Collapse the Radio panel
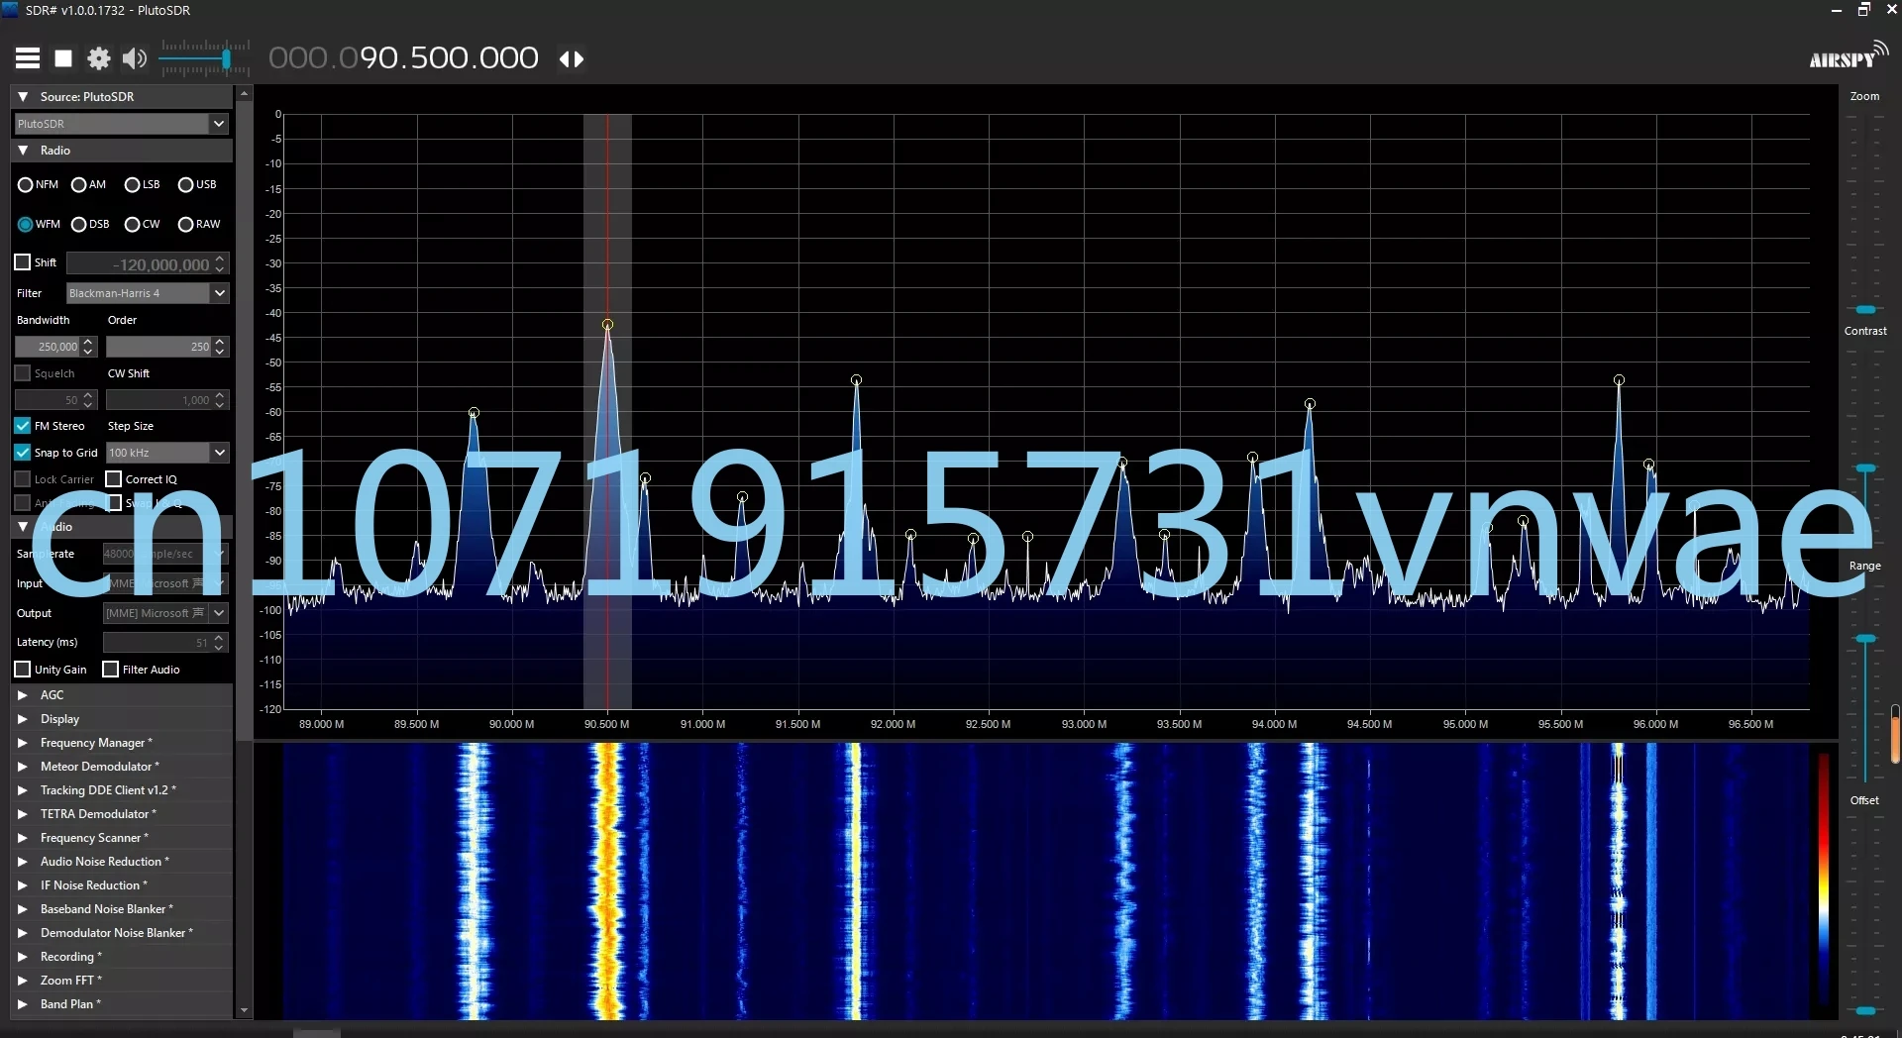Image resolution: width=1902 pixels, height=1038 pixels. (23, 151)
